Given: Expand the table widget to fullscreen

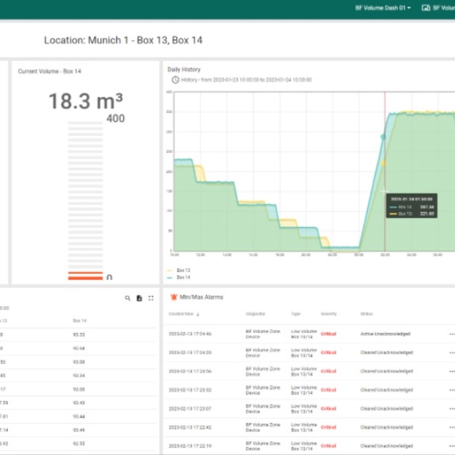Looking at the screenshot, I should point(151,298).
